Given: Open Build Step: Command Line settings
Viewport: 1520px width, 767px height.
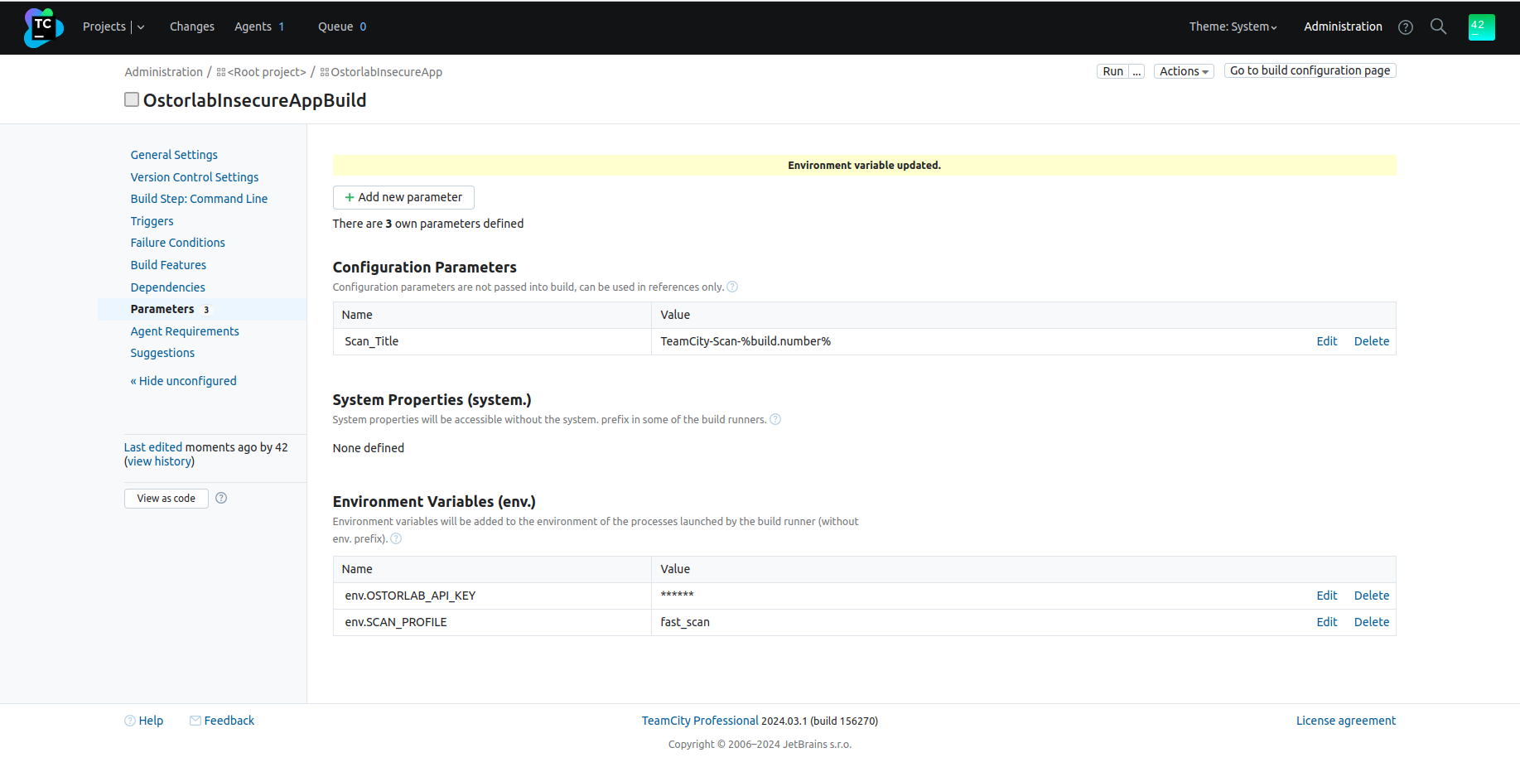Looking at the screenshot, I should pos(199,199).
